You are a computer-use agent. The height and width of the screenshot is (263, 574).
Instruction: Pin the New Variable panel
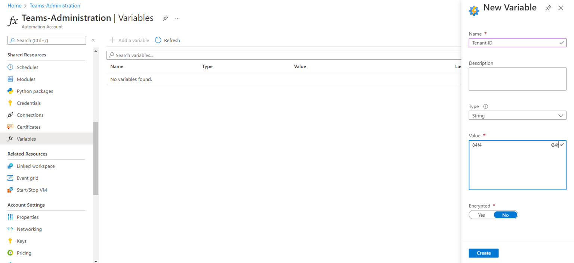click(548, 8)
